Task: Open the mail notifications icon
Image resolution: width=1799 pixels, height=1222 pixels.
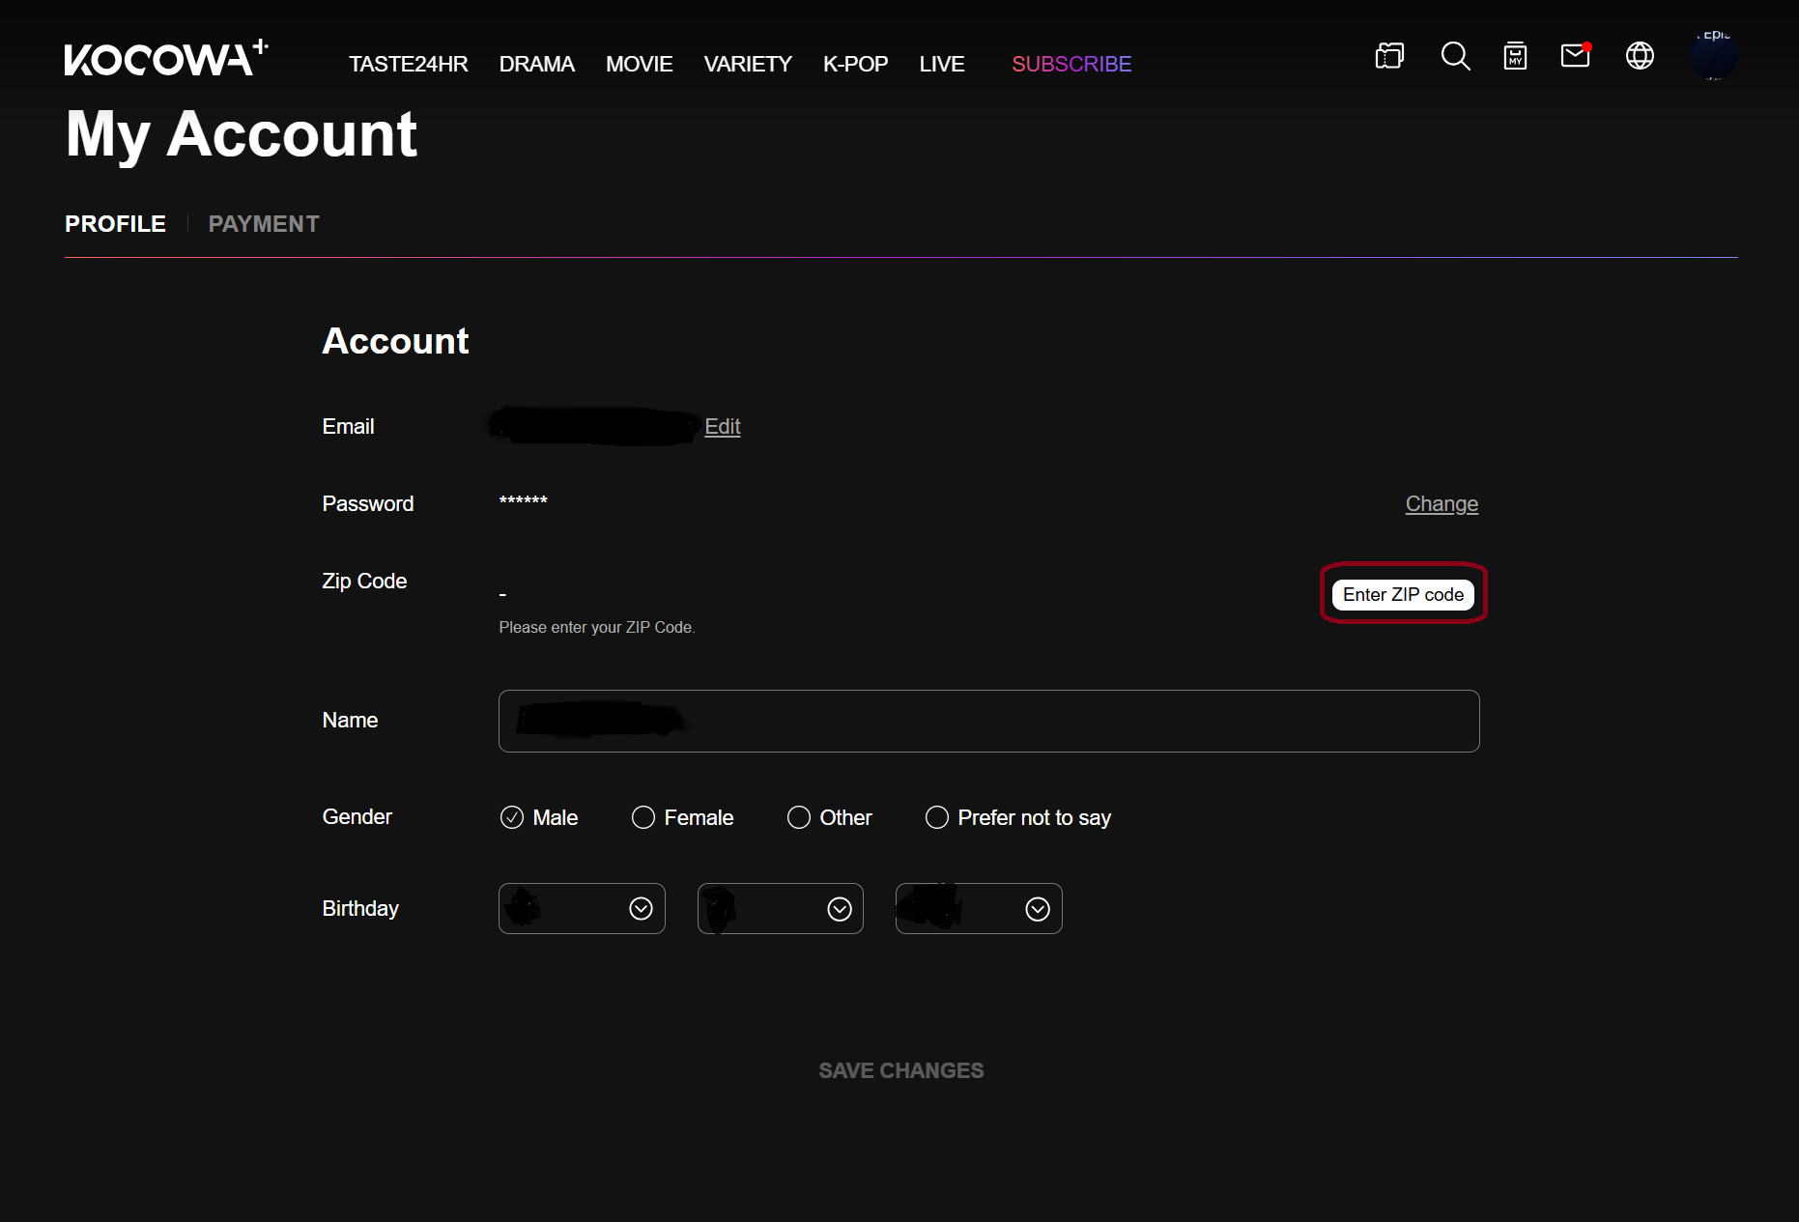Action: tap(1575, 56)
